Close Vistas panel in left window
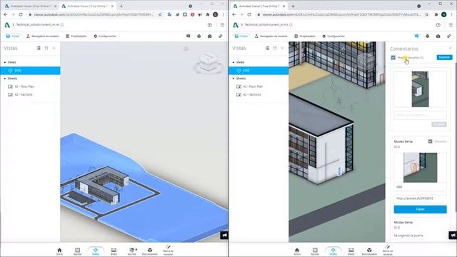The image size is (457, 257). coord(54,48)
